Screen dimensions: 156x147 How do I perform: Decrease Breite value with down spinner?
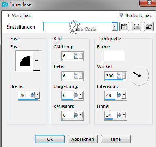[33, 97]
